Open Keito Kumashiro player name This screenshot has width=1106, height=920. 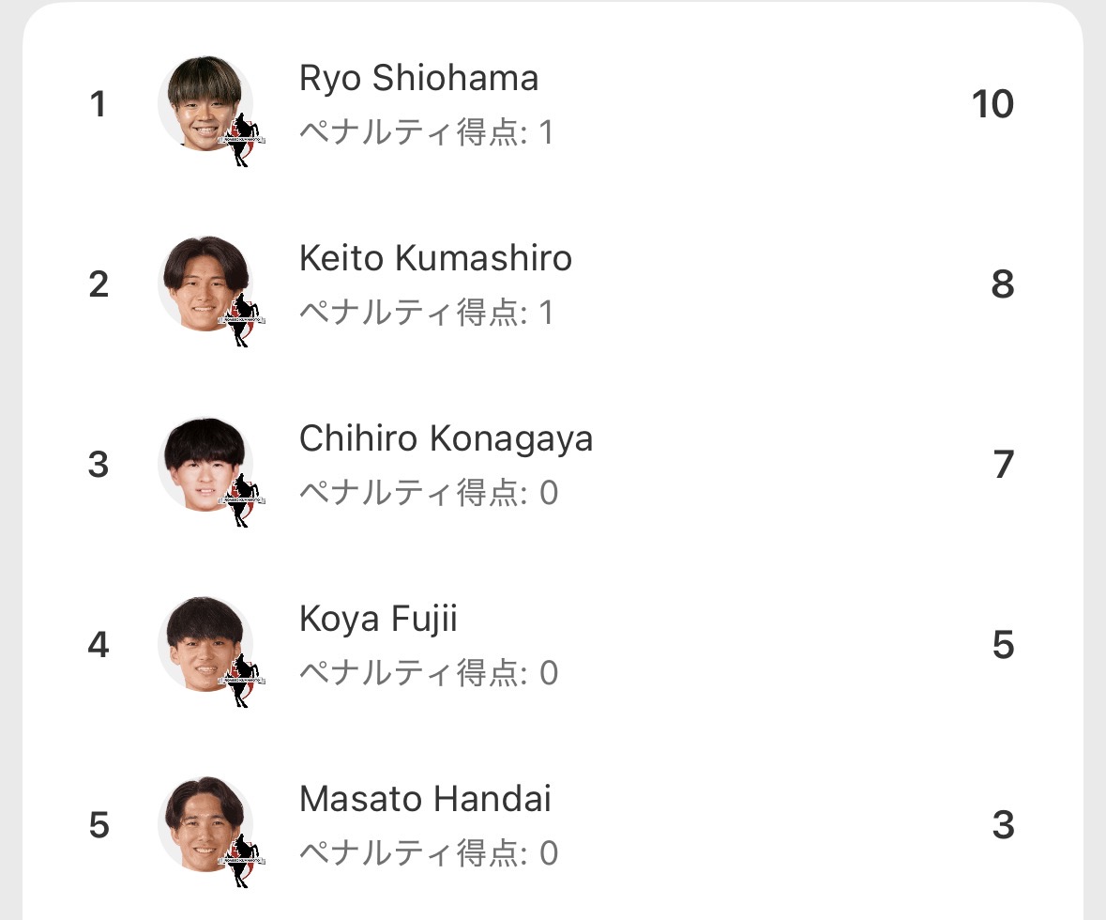tap(435, 258)
